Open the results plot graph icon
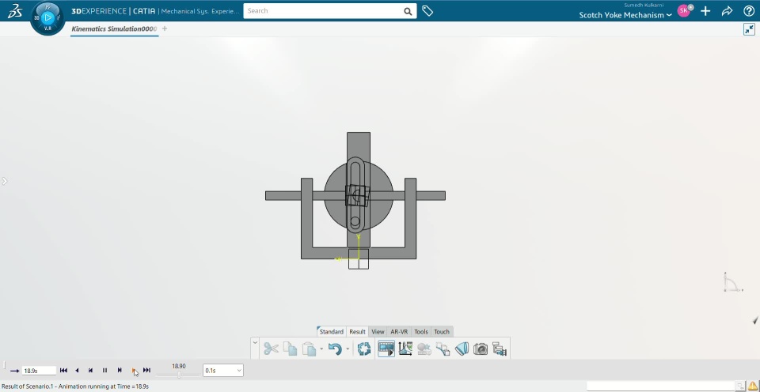760x392 pixels. pos(405,349)
